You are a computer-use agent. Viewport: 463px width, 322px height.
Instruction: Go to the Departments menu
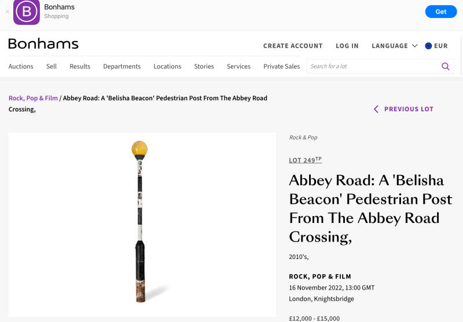[x=122, y=67]
